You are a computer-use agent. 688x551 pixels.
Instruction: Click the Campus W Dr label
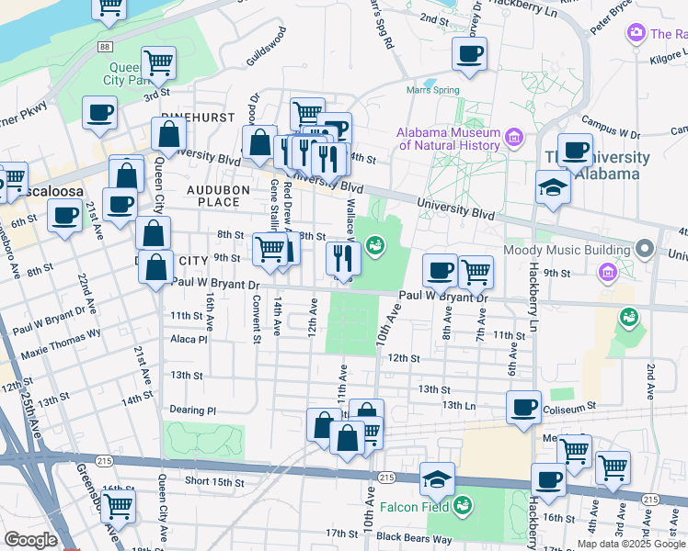611,128
